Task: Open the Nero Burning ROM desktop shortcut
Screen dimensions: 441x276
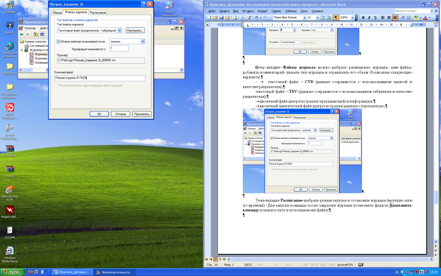Action: pos(10,193)
